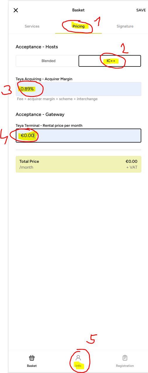Click the Teya Terminal rental price label

pyautogui.click(x=49, y=126)
